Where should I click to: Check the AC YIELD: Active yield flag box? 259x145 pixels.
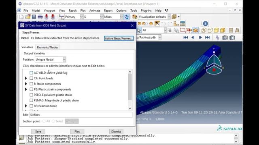click(x=32, y=72)
